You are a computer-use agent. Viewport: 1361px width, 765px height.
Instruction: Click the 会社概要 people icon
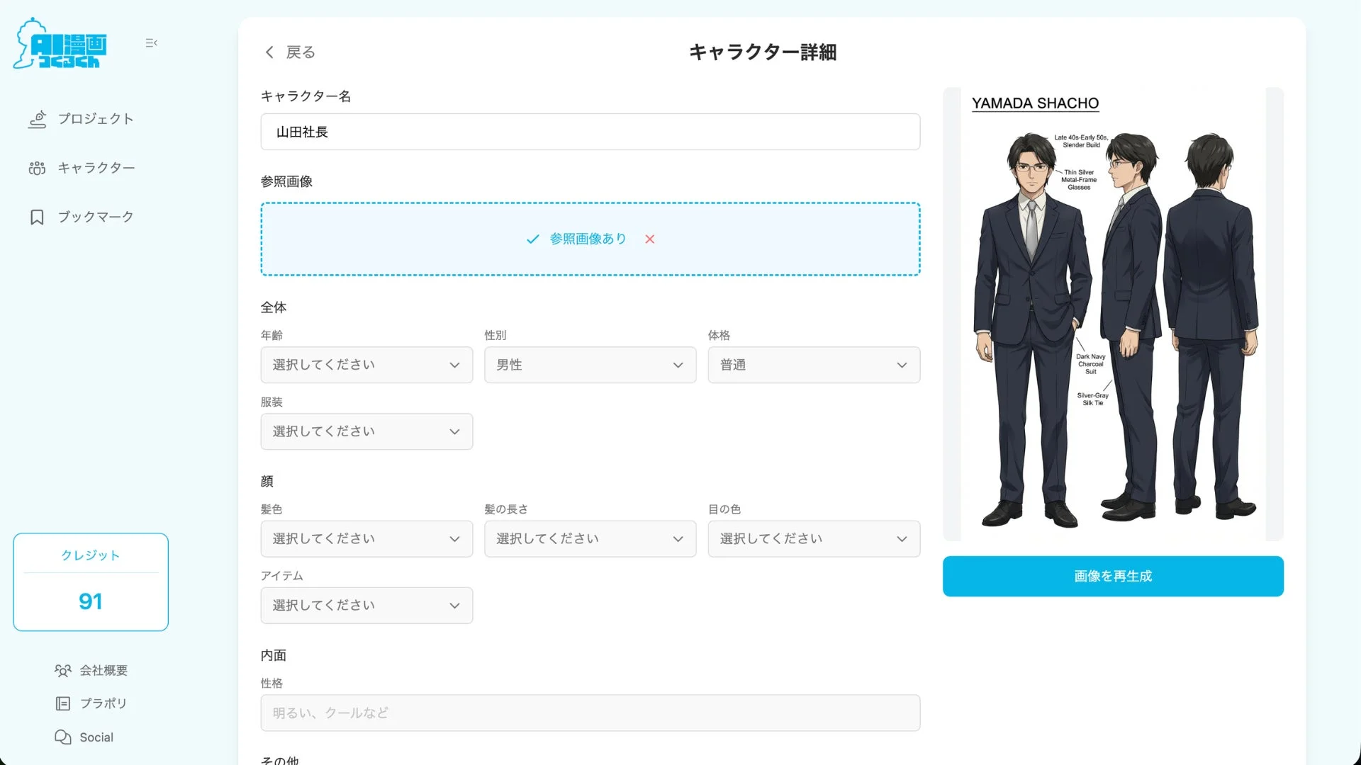62,670
